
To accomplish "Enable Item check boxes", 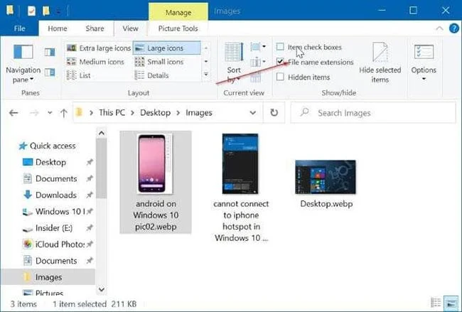I will 280,47.
